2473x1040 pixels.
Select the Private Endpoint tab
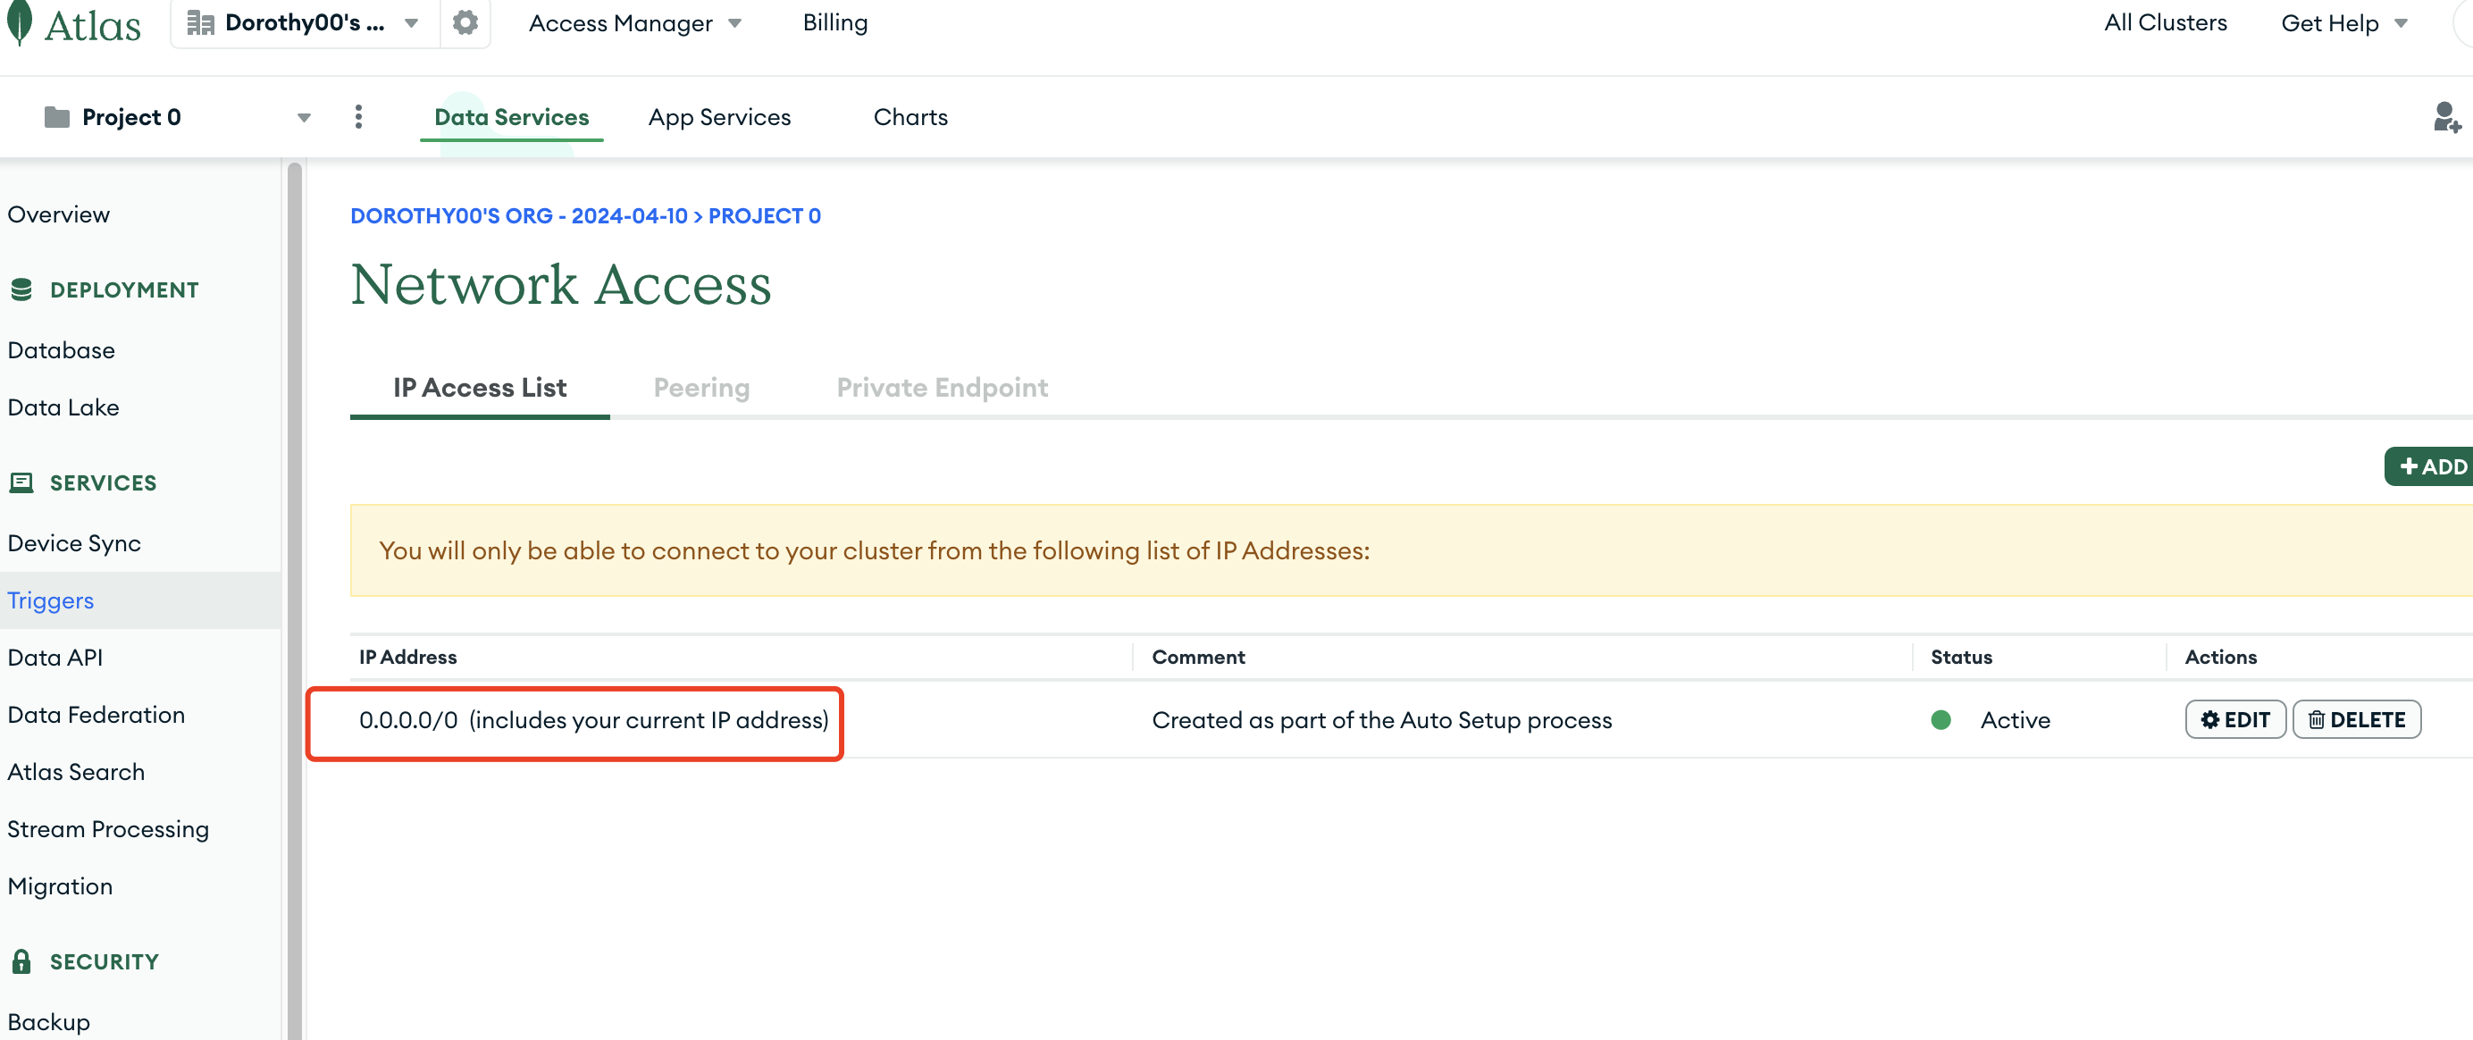point(942,387)
